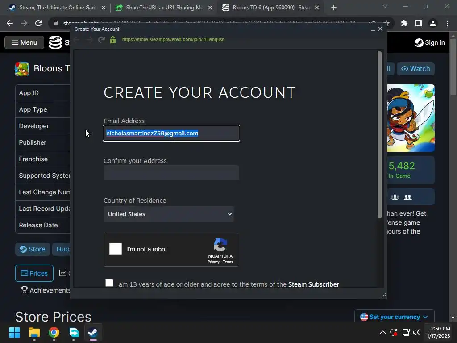The height and width of the screenshot is (343, 457).
Task: Click the App Type row label
Action: (33, 110)
